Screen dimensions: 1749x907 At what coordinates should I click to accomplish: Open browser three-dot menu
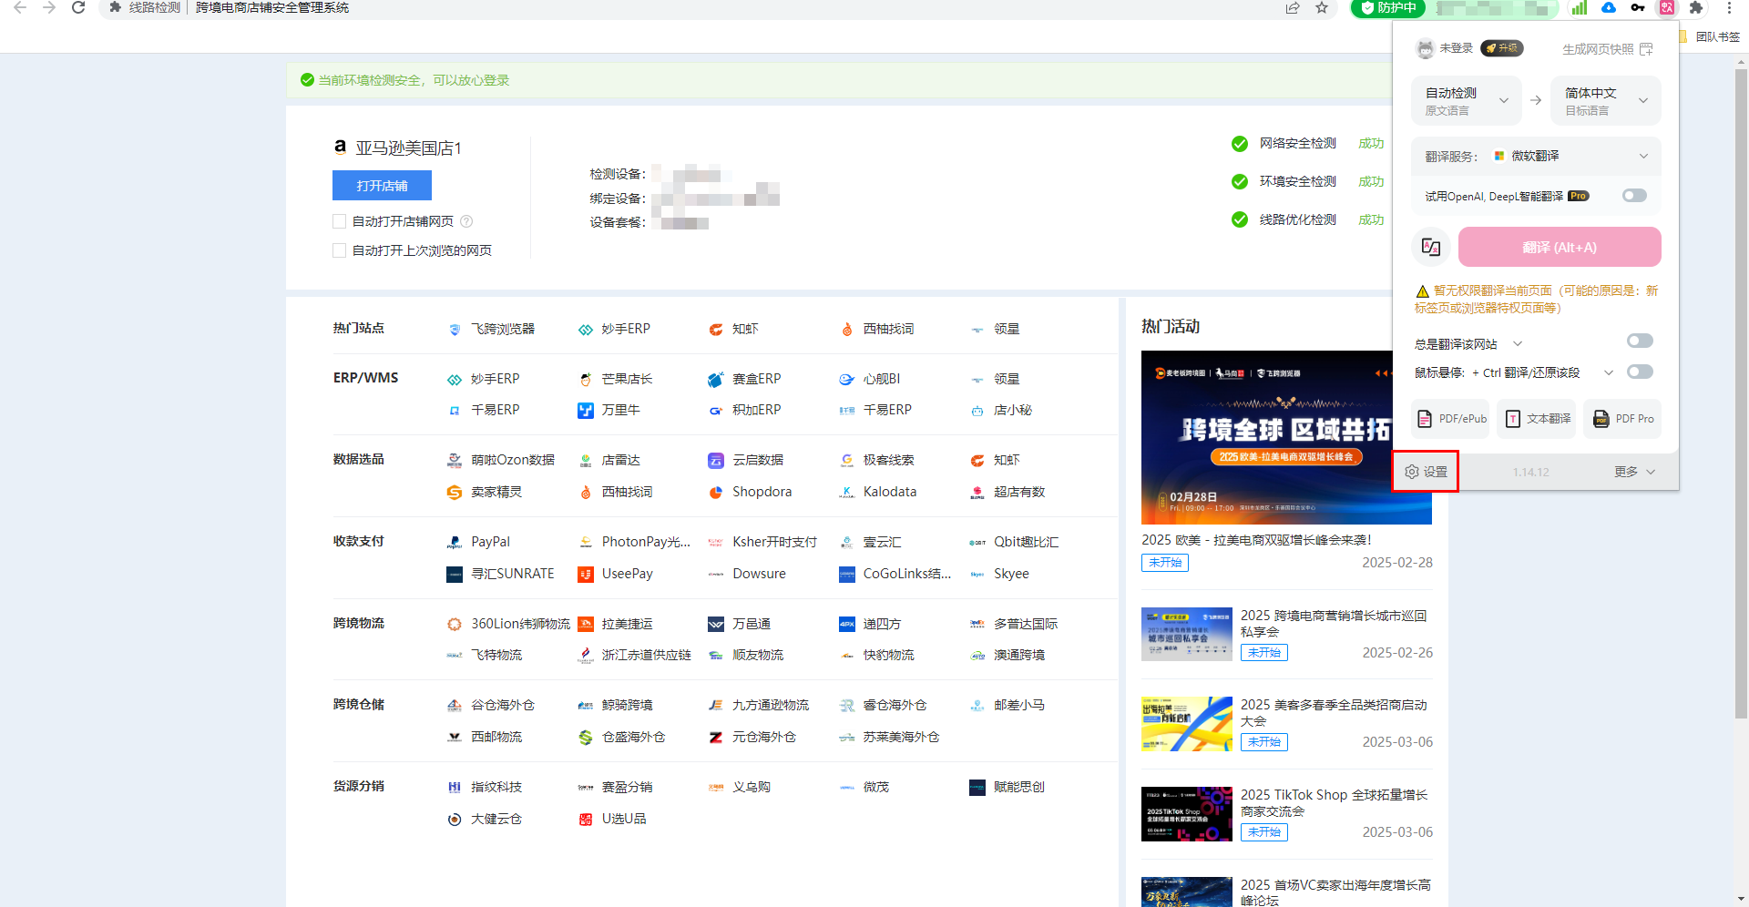1729,8
